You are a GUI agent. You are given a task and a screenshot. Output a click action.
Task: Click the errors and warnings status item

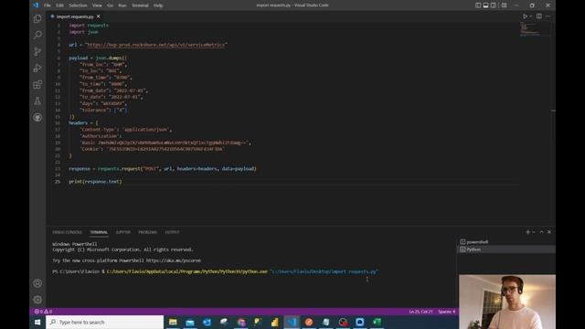tap(43, 312)
